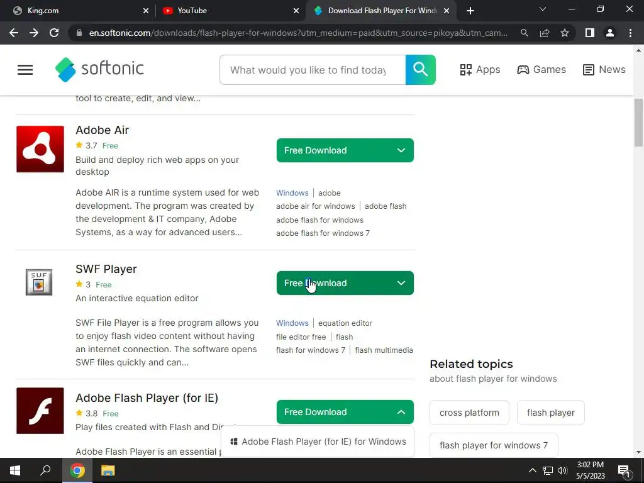Click the 'cross platform' related topic
The height and width of the screenshot is (483, 644).
point(469,413)
